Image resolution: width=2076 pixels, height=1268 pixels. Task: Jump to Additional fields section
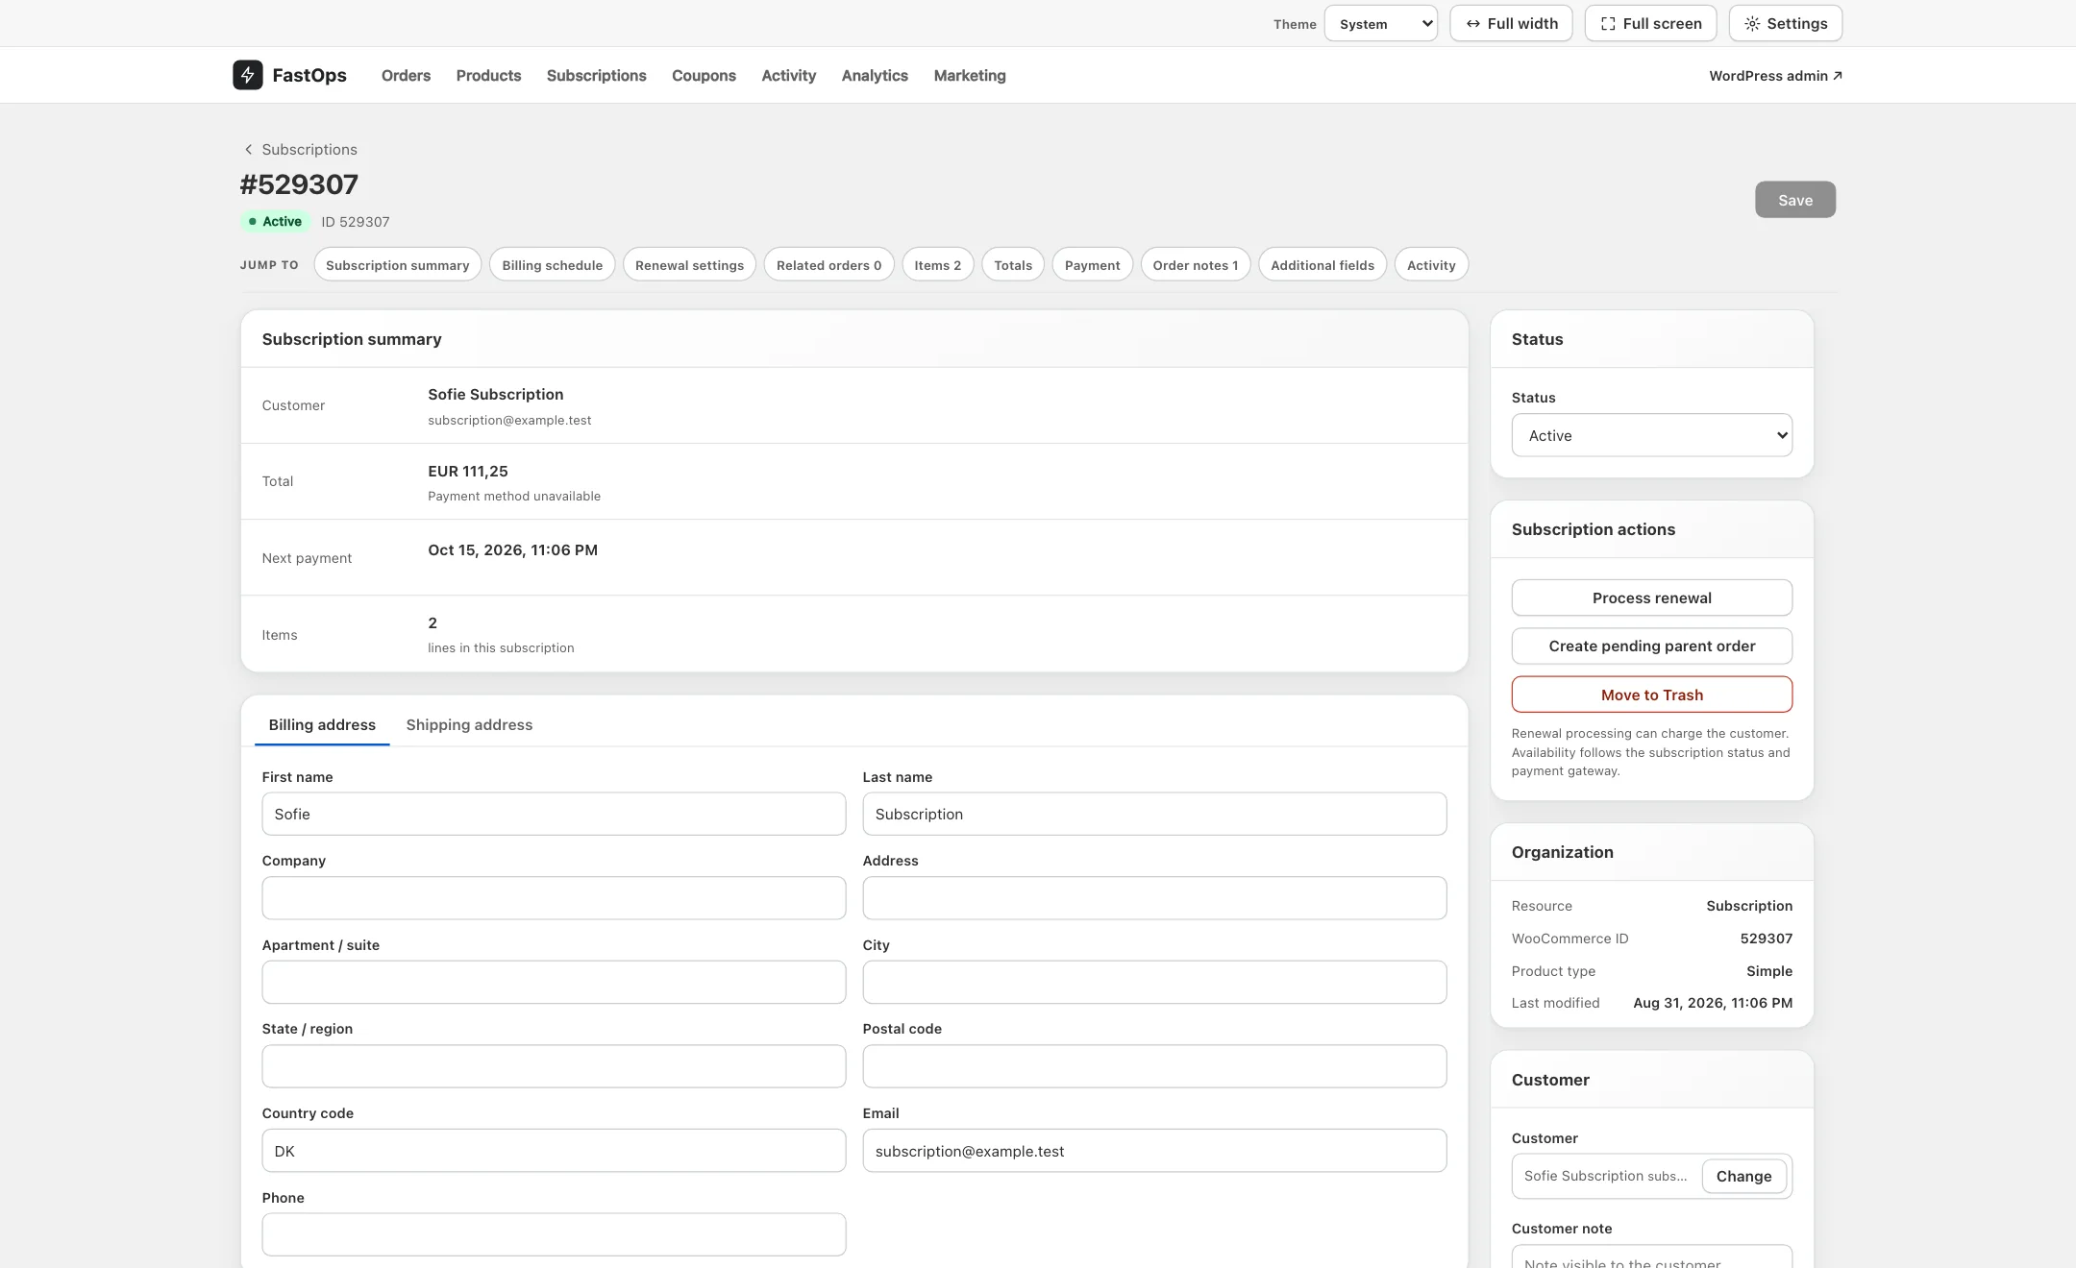(1322, 265)
